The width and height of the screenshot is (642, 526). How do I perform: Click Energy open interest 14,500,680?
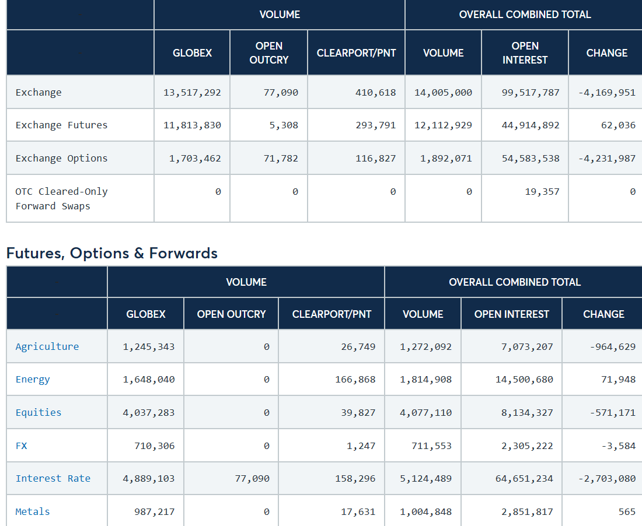(x=525, y=380)
